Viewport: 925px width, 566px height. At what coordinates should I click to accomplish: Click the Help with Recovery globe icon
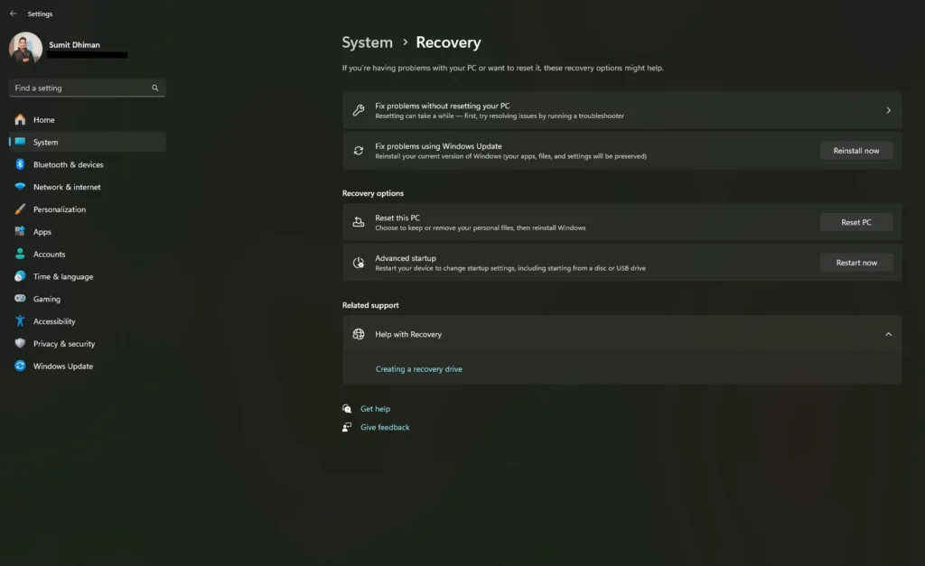[x=358, y=334]
